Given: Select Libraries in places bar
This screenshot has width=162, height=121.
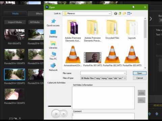Looking at the screenshot, I should 53,45.
